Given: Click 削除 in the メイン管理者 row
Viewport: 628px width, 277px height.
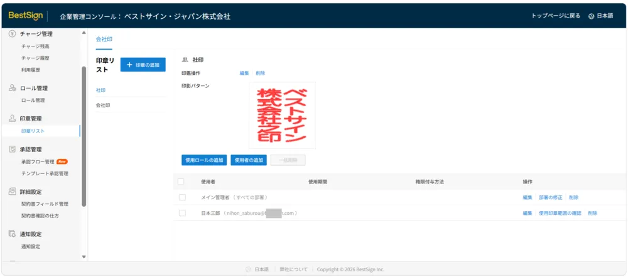Looking at the screenshot, I should point(573,197).
